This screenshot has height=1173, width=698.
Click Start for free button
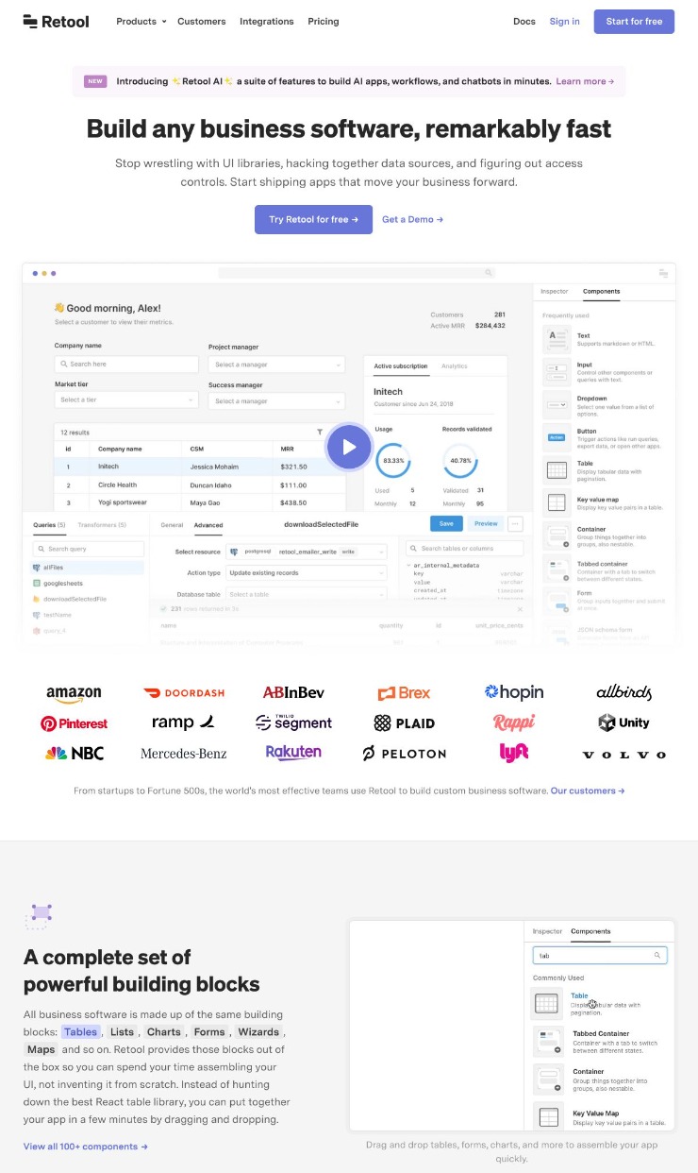634,21
